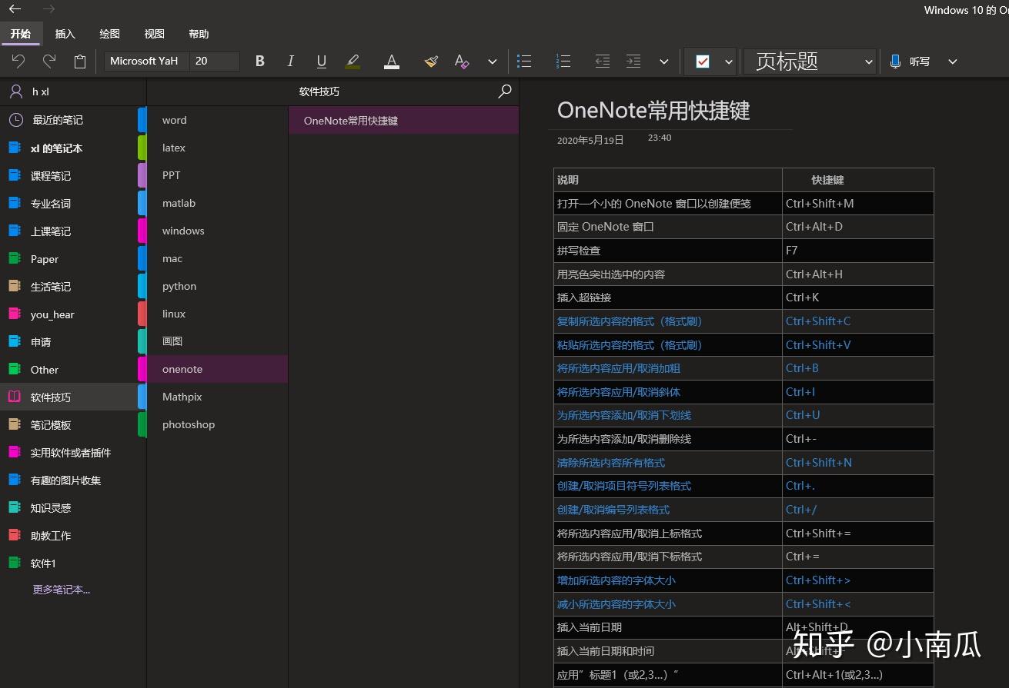Image resolution: width=1009 pixels, height=688 pixels.
Task: Toggle bold formatting
Action: click(259, 61)
